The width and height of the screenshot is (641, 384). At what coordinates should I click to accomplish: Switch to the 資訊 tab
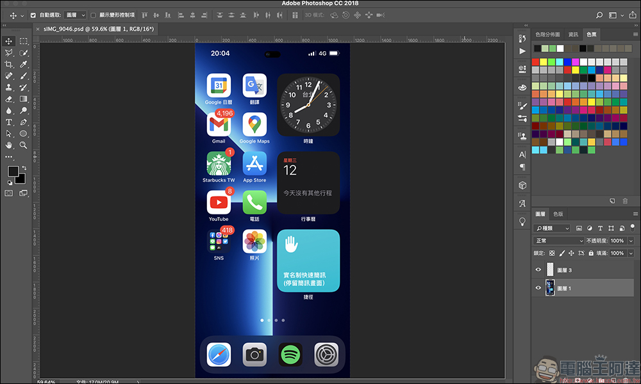[573, 35]
